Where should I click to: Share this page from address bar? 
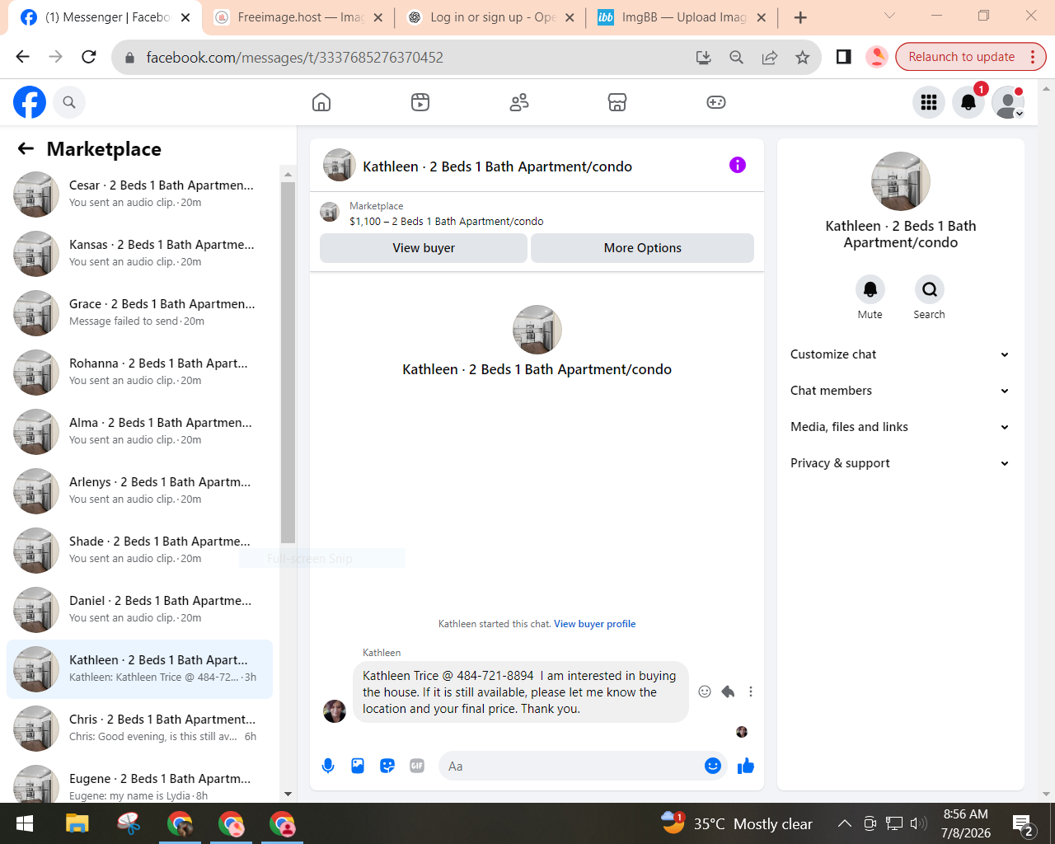click(x=770, y=57)
